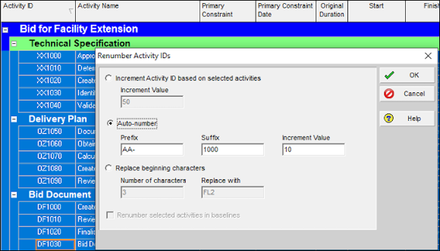Click the green checkmark OK button
440x251 pixels.
(x=407, y=75)
